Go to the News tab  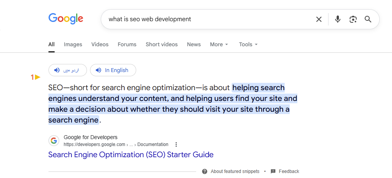pos(194,45)
